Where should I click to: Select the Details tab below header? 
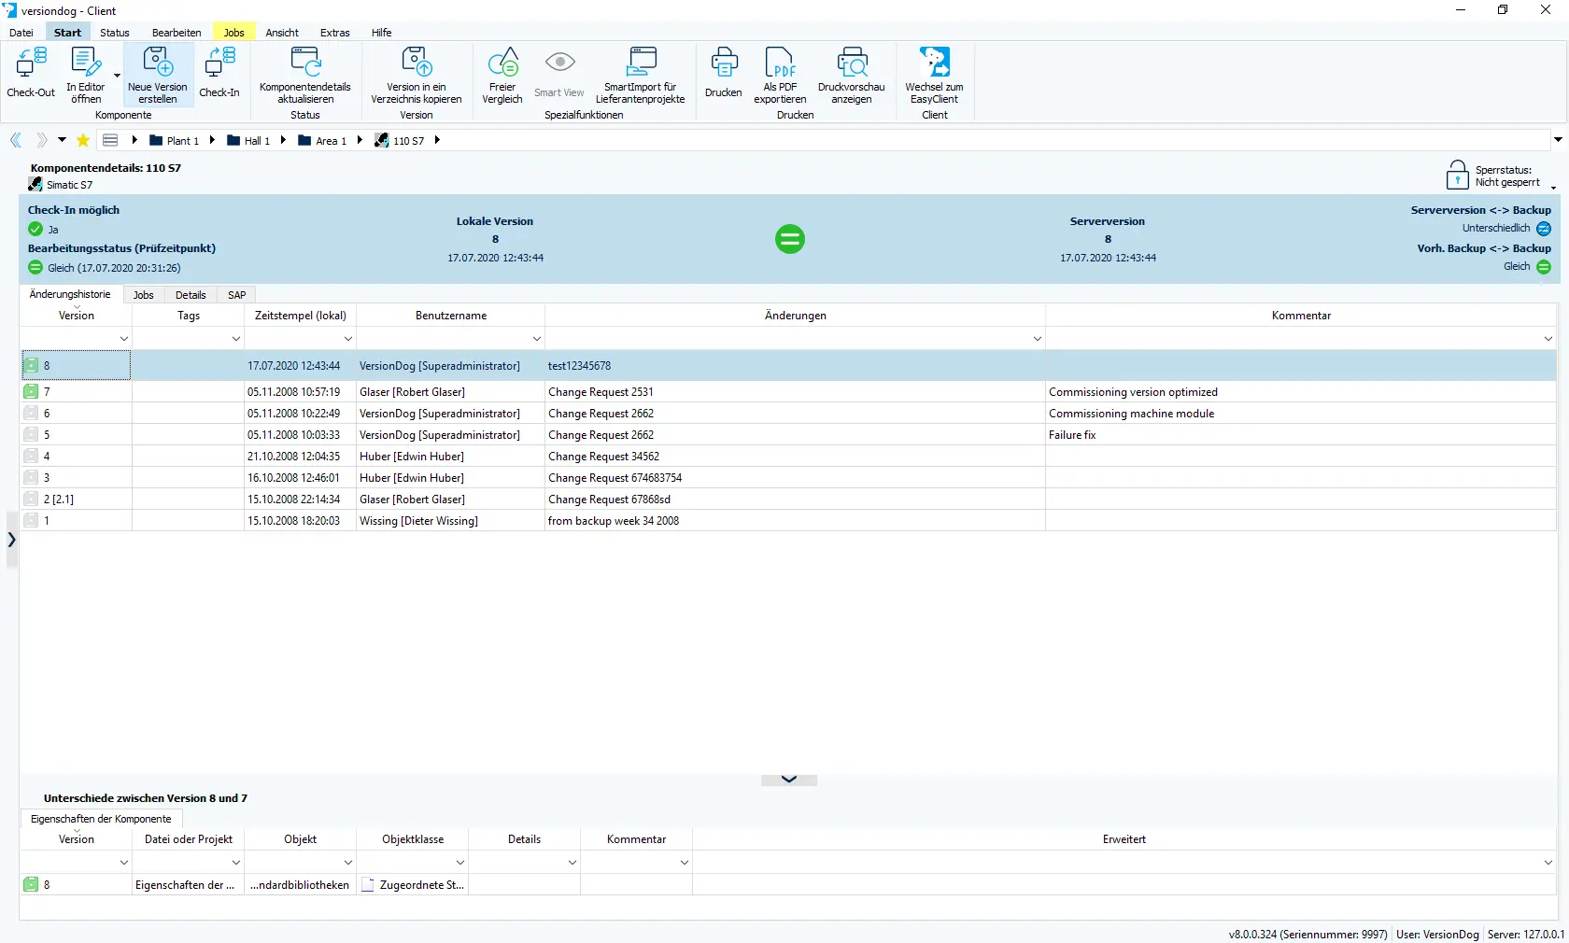(x=191, y=295)
